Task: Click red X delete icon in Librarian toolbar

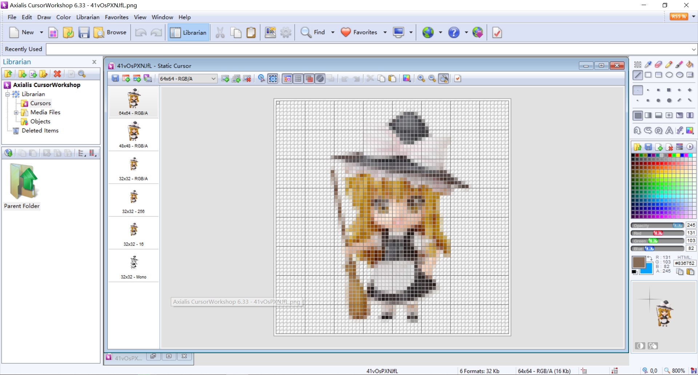Action: tap(57, 74)
